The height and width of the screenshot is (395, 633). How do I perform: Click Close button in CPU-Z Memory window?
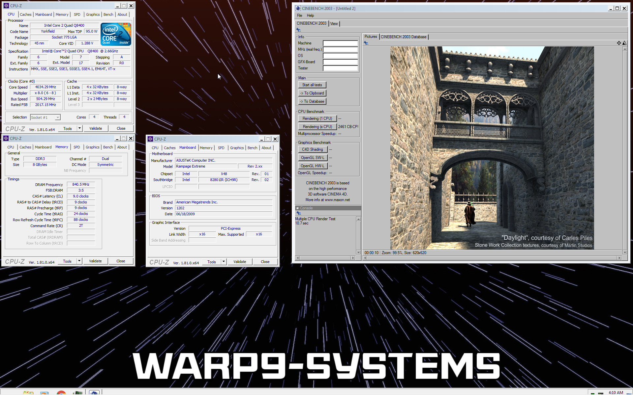[x=121, y=261]
